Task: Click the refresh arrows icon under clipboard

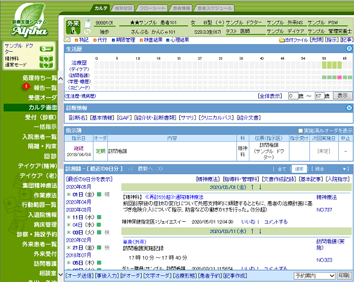Action: [x=87, y=31]
